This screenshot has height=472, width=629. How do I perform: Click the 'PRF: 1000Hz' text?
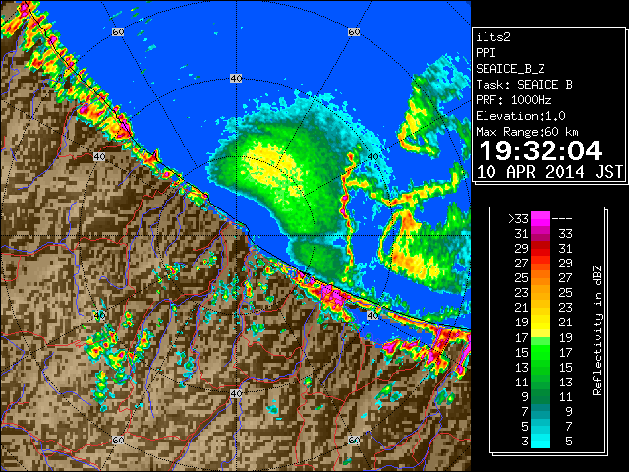click(514, 100)
